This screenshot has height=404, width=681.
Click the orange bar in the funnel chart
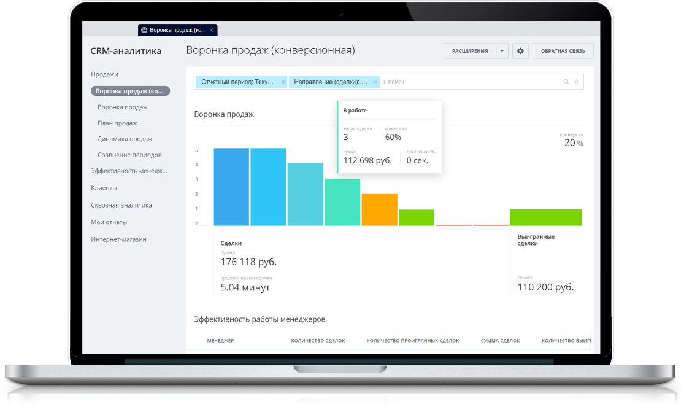pos(380,209)
